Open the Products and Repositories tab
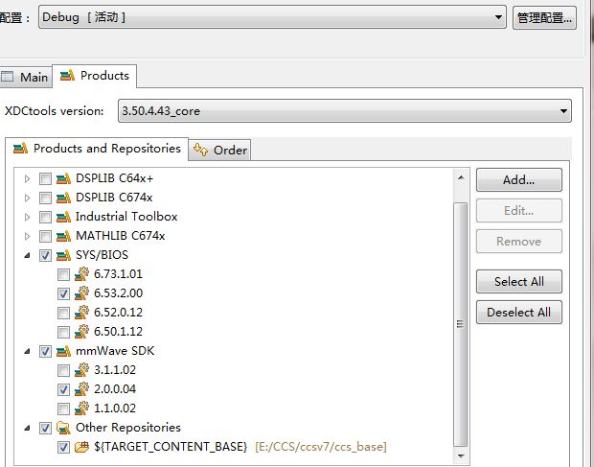Image resolution: width=594 pixels, height=467 pixels. 97,149
